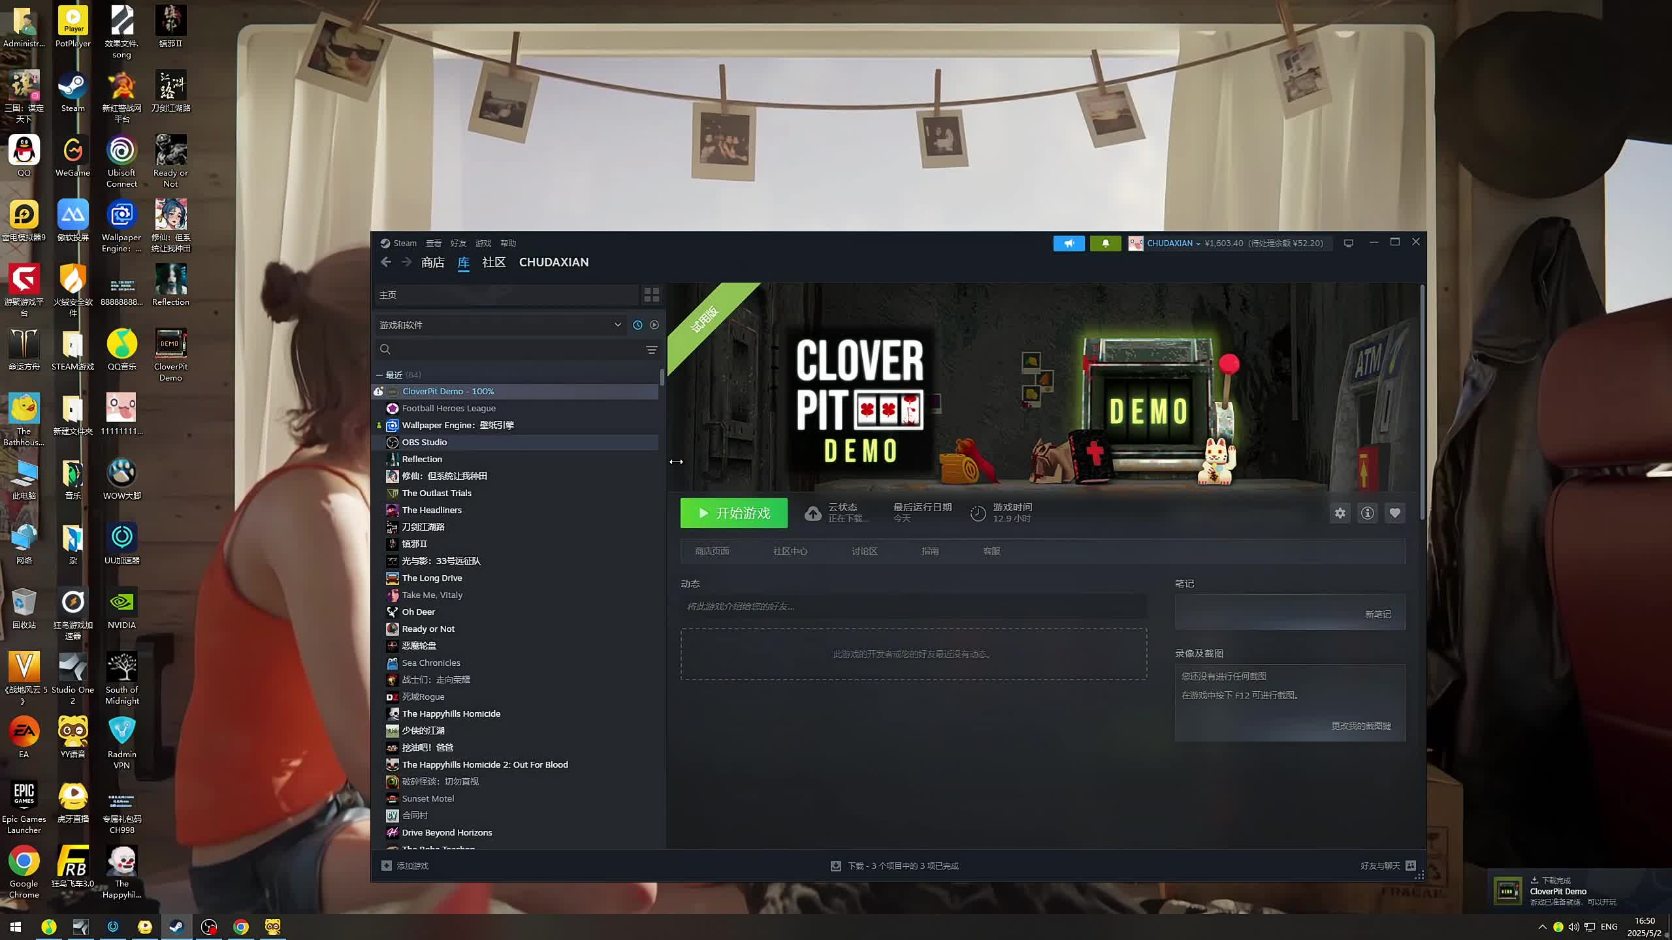The height and width of the screenshot is (940, 1672).
Task: Open the 查看 menu
Action: (434, 243)
